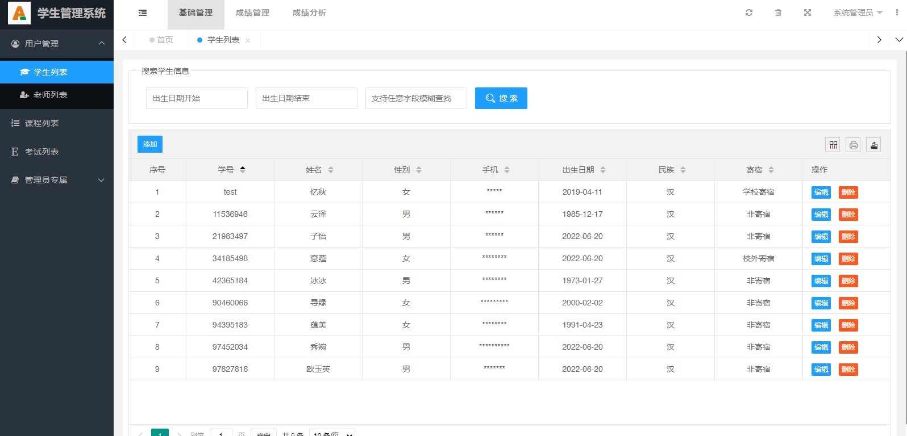Image resolution: width=907 pixels, height=436 pixels.
Task: Click the trash icon in top bar
Action: (778, 12)
